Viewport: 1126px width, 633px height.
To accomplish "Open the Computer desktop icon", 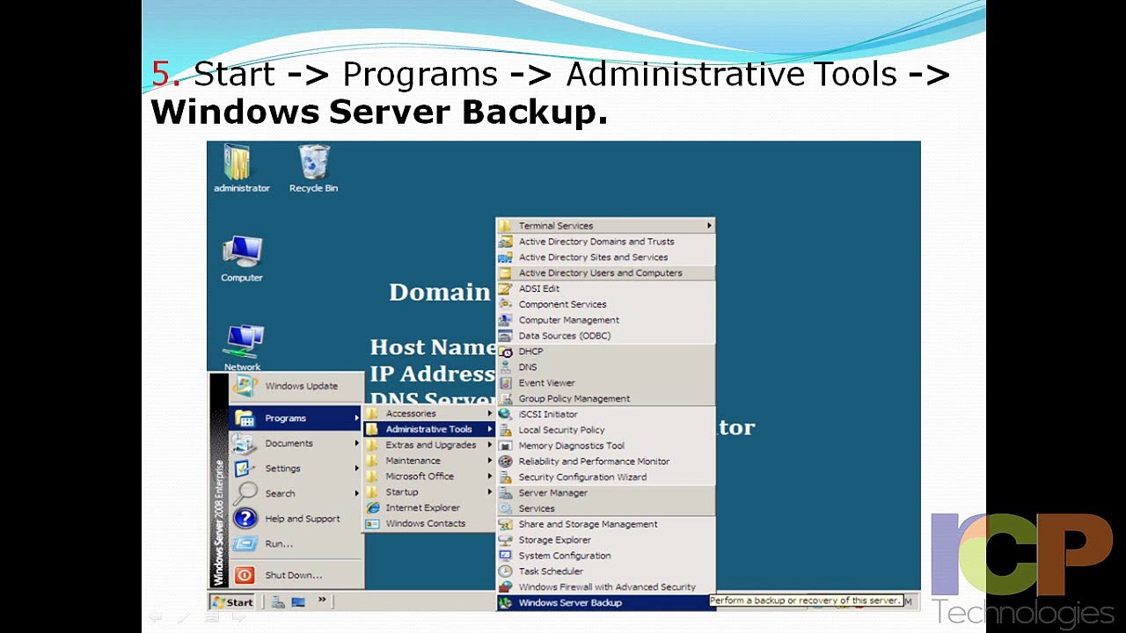I will (242, 253).
